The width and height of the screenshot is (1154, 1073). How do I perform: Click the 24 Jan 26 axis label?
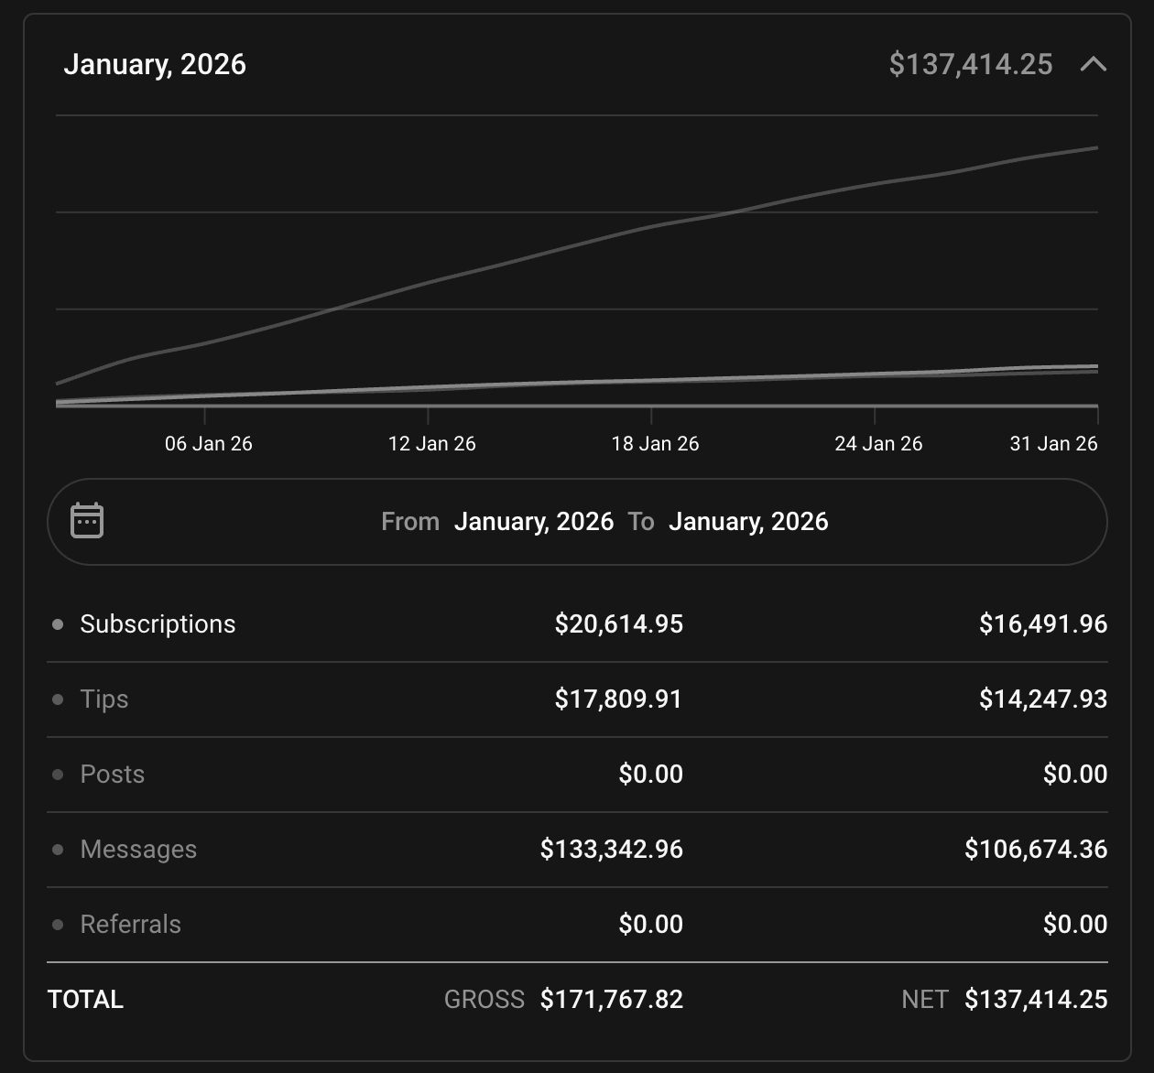[878, 444]
